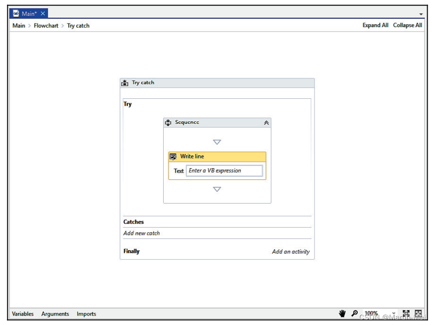Click the drop triangle above Write line

click(x=217, y=142)
